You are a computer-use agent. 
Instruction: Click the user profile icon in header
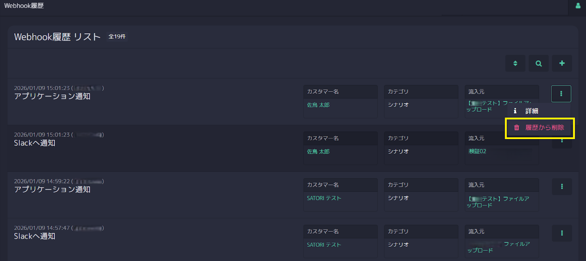pyautogui.click(x=578, y=6)
